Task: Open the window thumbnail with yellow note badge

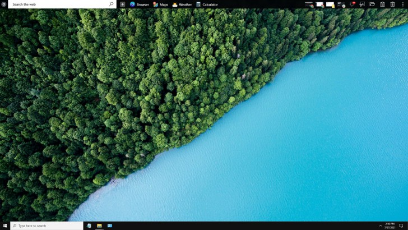Action: pos(330,4)
